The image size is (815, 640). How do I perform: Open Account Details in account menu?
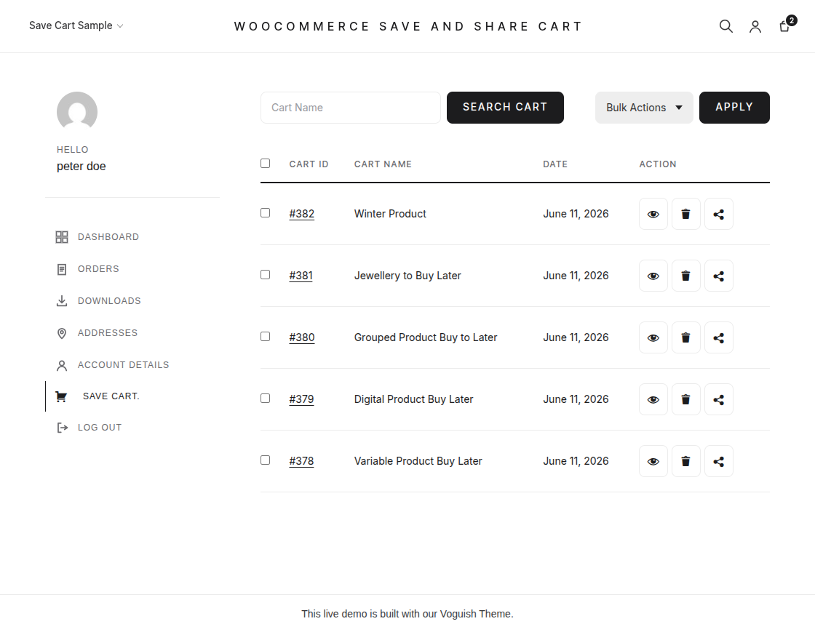(x=112, y=365)
